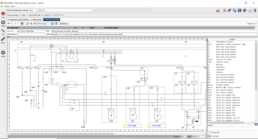258x139 pixels.
Task: Click the single page layout icon
Action: point(52,24)
